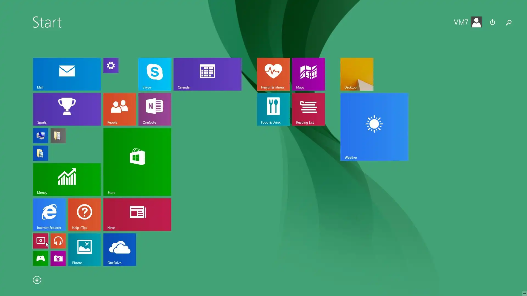Launch Internet Explorer tile
The height and width of the screenshot is (296, 527).
(49, 214)
